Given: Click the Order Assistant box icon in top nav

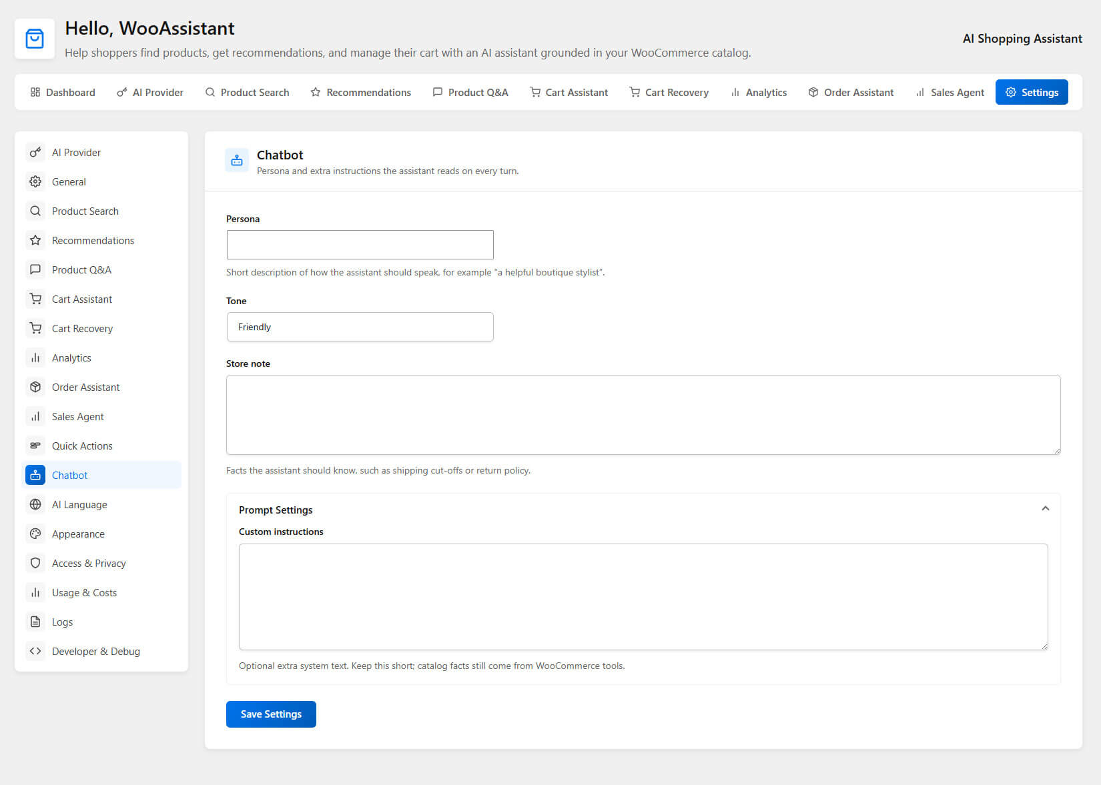Looking at the screenshot, I should (x=813, y=92).
